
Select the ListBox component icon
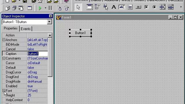coord(162,7)
